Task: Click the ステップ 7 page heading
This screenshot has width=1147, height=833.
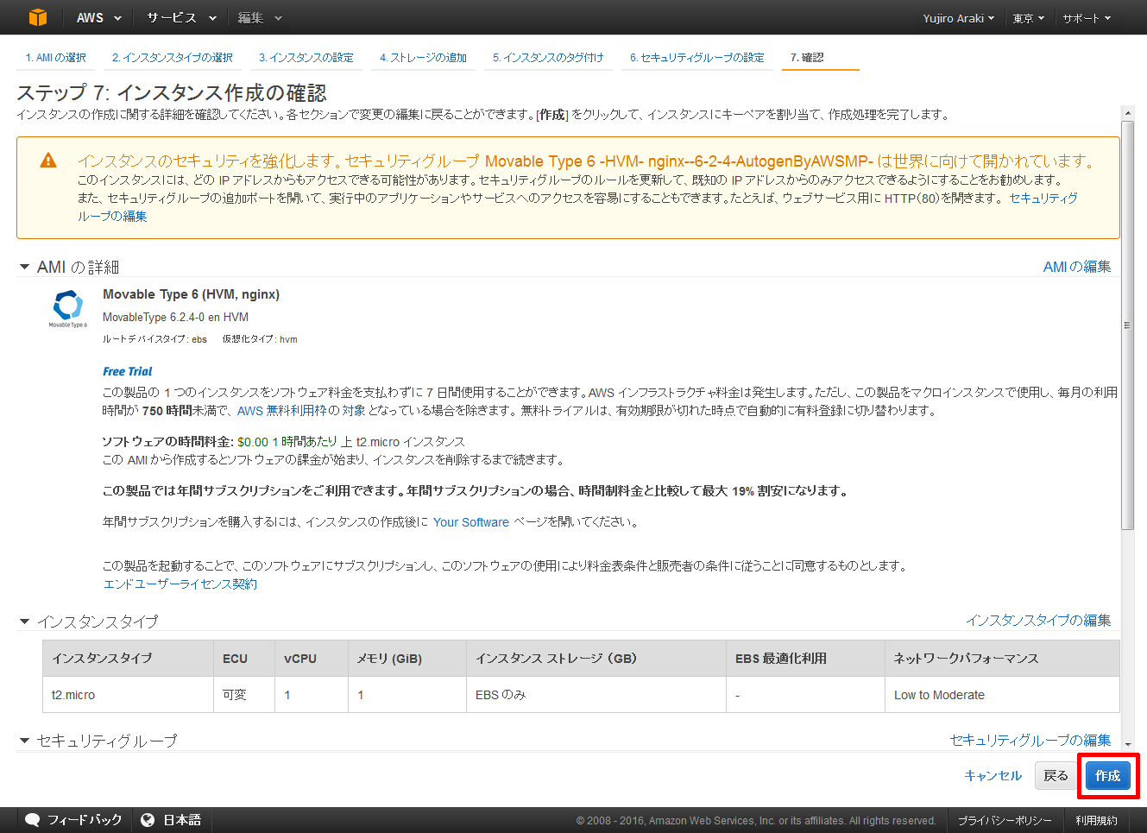Action: coord(172,92)
